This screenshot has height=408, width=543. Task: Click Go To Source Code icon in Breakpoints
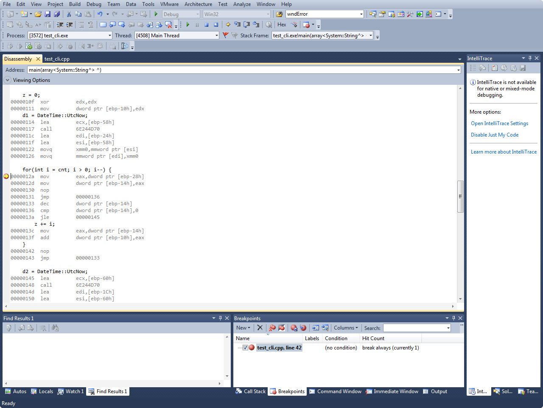[x=316, y=328]
